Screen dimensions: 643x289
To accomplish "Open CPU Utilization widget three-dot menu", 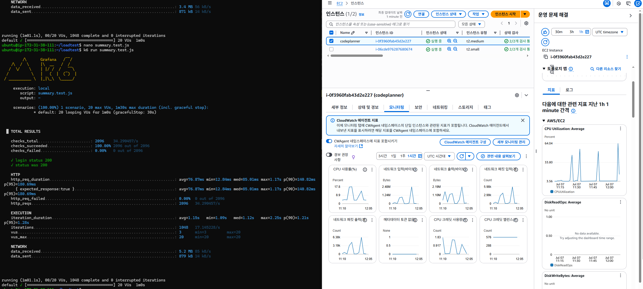I will coord(620,129).
